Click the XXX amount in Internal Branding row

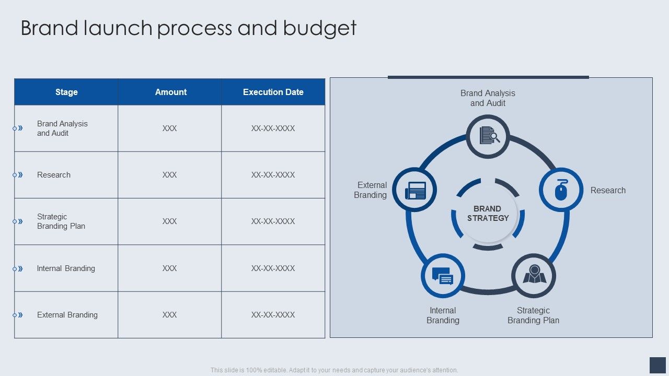[x=169, y=268]
